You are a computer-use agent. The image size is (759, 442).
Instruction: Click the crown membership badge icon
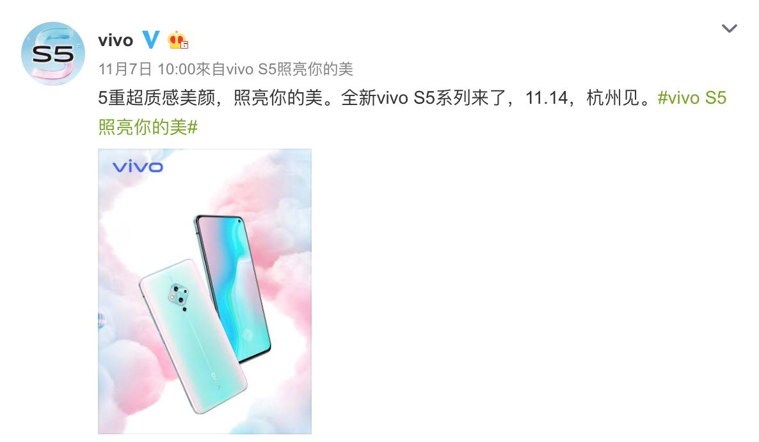click(177, 40)
